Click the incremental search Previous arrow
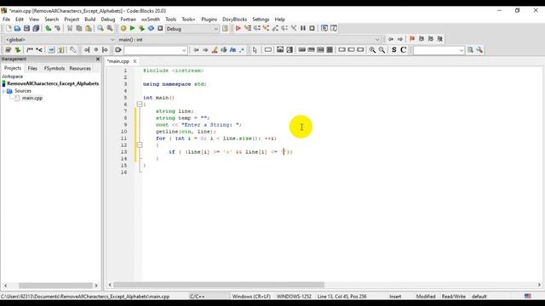545x306 pixels. point(196,50)
